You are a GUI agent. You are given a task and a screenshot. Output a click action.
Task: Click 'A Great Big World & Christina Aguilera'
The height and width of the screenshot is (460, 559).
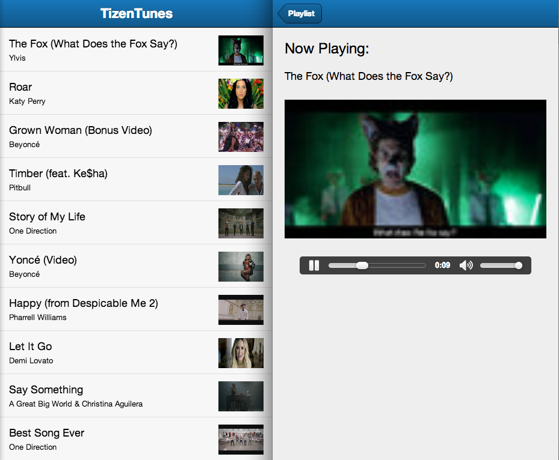point(76,404)
